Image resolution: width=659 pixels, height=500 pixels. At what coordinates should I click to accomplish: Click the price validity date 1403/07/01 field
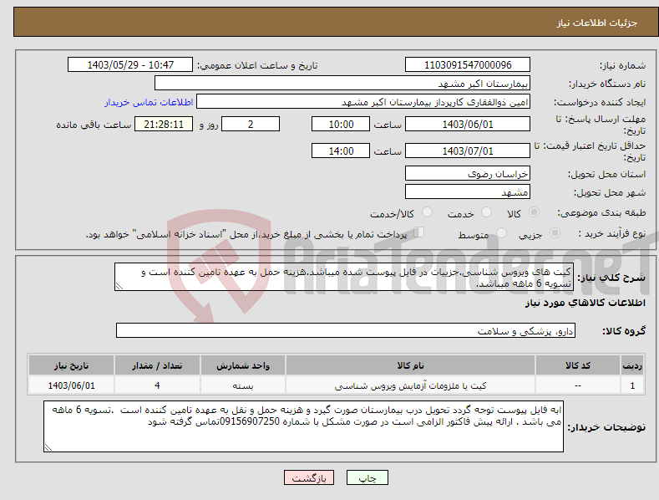click(468, 151)
